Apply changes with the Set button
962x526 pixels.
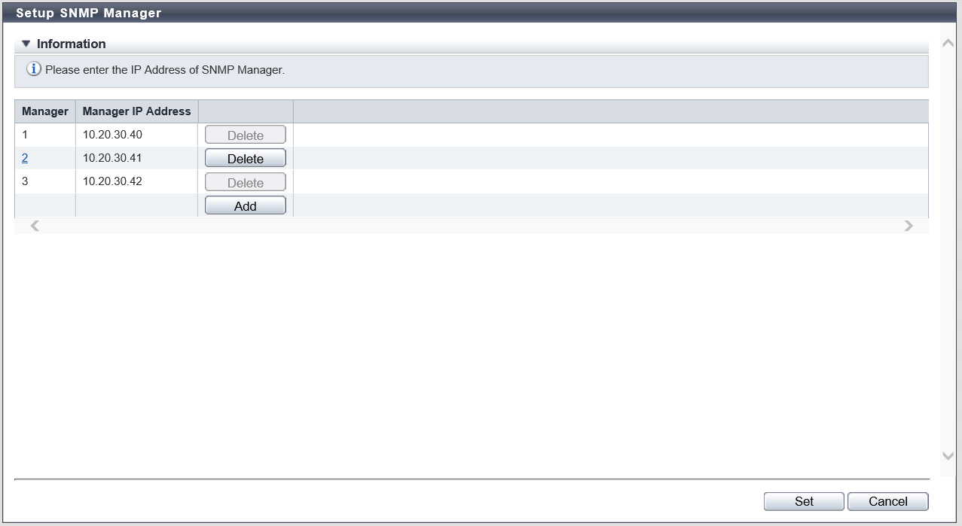coord(803,502)
